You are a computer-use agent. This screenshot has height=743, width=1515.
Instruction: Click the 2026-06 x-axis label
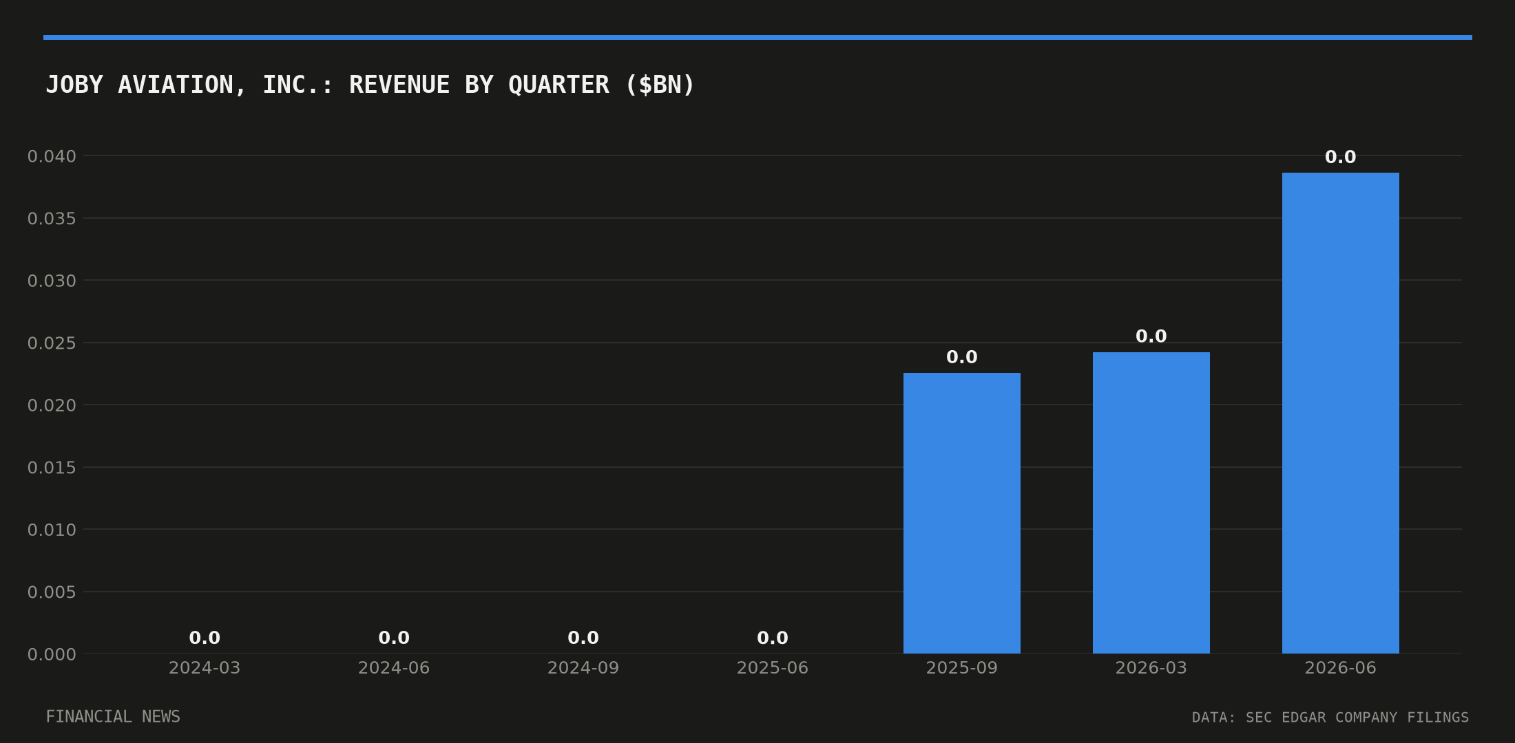1340,668
